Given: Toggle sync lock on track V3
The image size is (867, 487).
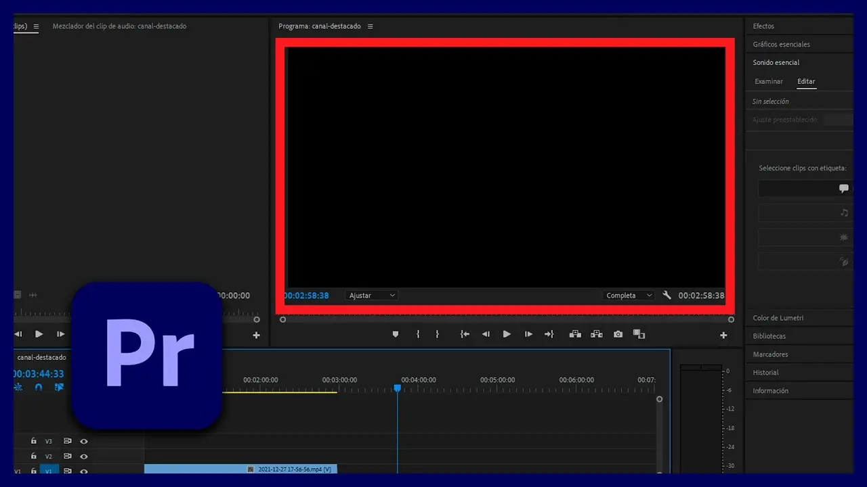Looking at the screenshot, I should (x=67, y=441).
